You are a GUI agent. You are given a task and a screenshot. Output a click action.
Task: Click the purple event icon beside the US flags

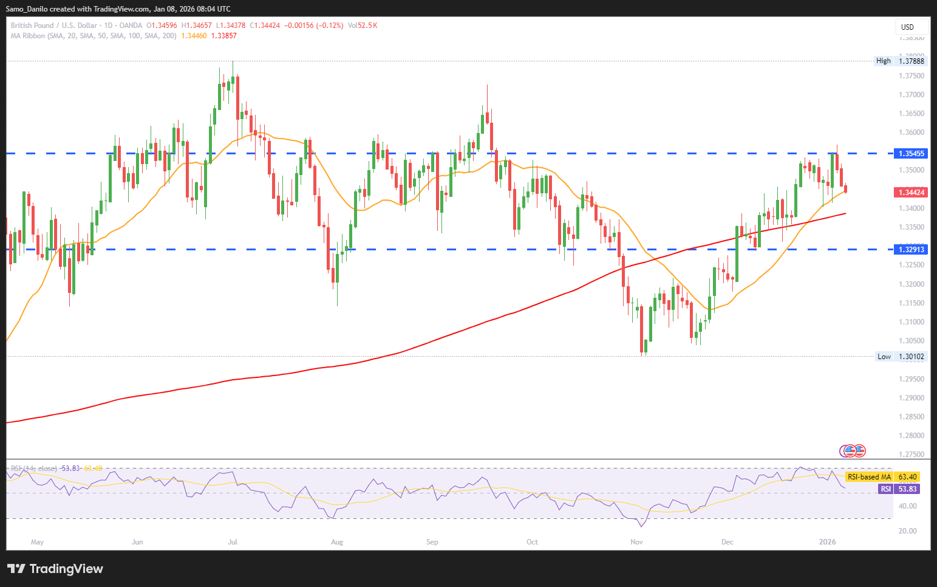click(844, 451)
